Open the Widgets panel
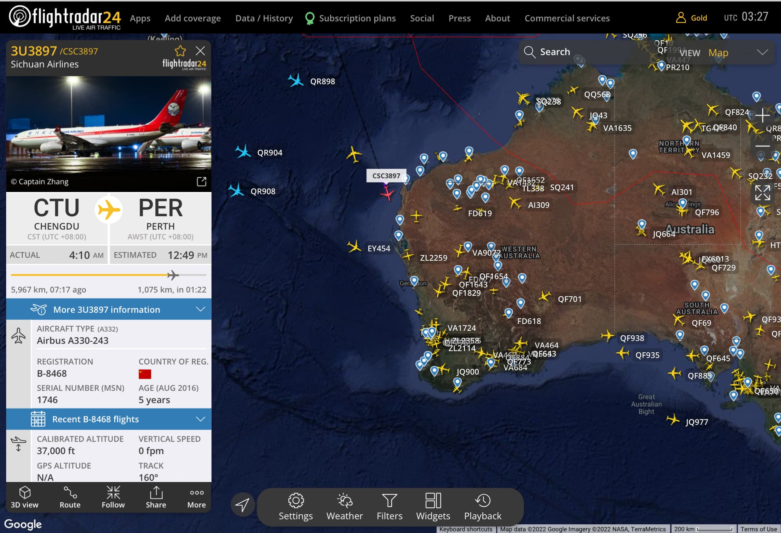This screenshot has height=533, width=781. tap(433, 507)
